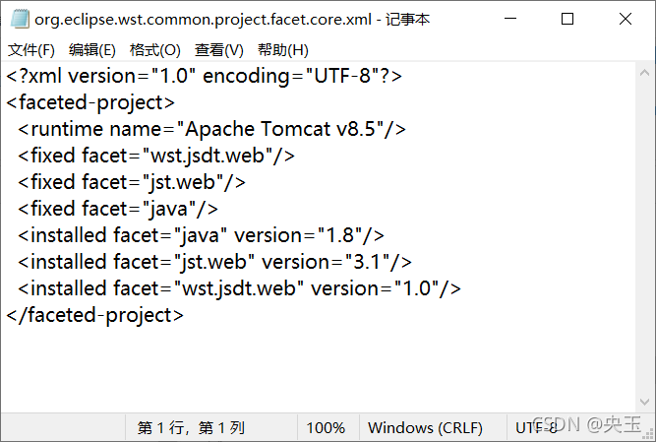Screen dimensions: 656x442
Task: Open the 查看(V) menu
Action: pyautogui.click(x=219, y=50)
